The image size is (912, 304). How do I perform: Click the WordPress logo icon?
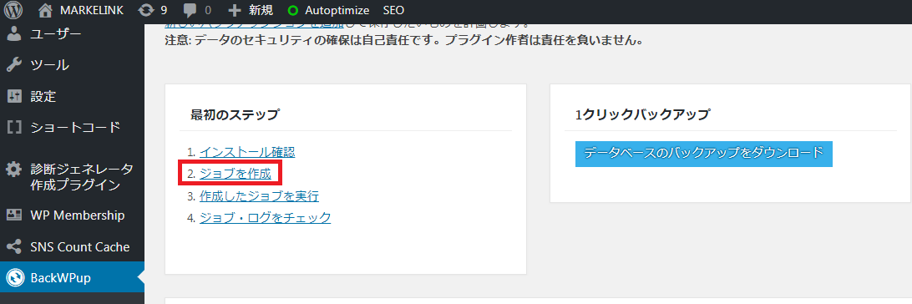click(13, 9)
